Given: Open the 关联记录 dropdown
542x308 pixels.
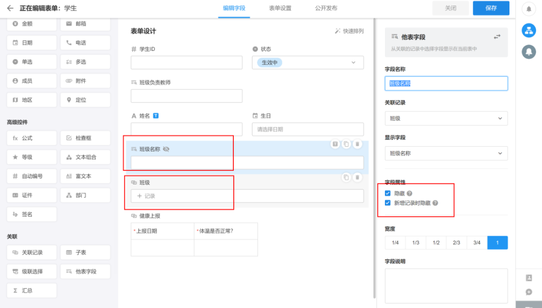Looking at the screenshot, I should [446, 118].
